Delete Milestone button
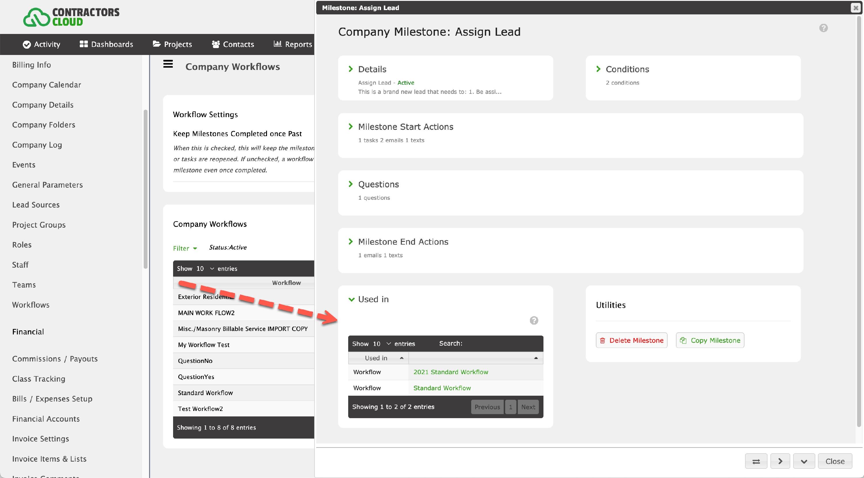 tap(632, 340)
